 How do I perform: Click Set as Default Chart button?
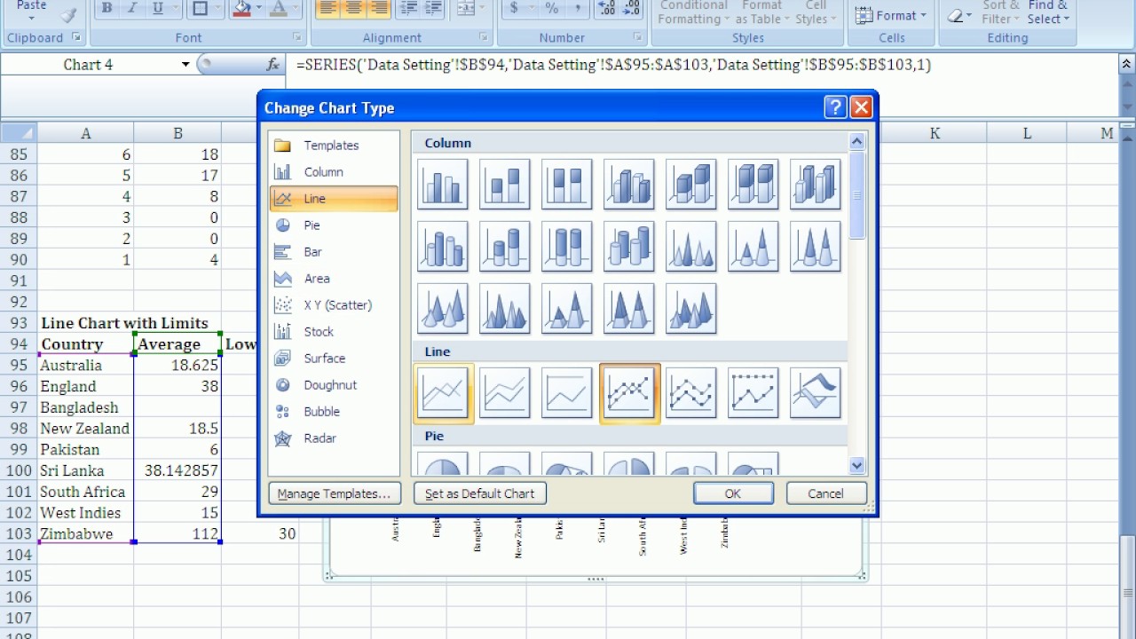[x=480, y=493]
